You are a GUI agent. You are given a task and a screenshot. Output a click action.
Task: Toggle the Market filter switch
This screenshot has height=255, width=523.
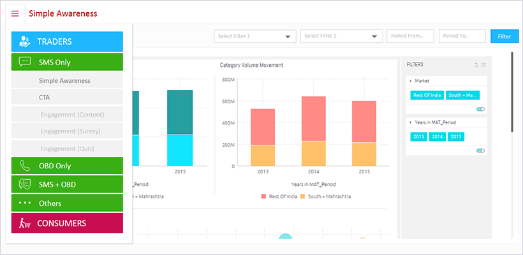tap(480, 109)
